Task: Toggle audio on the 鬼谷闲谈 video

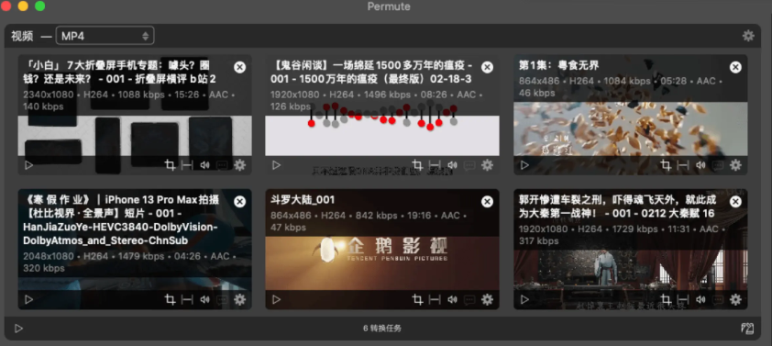Action: click(x=452, y=165)
